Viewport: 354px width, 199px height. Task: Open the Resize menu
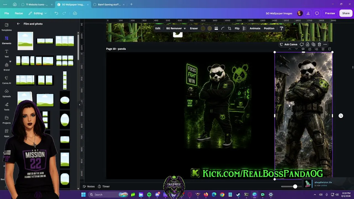tap(19, 13)
